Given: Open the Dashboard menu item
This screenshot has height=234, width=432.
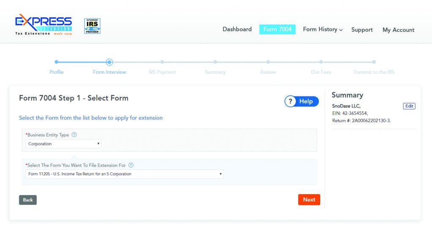Looking at the screenshot, I should coord(237,29).
